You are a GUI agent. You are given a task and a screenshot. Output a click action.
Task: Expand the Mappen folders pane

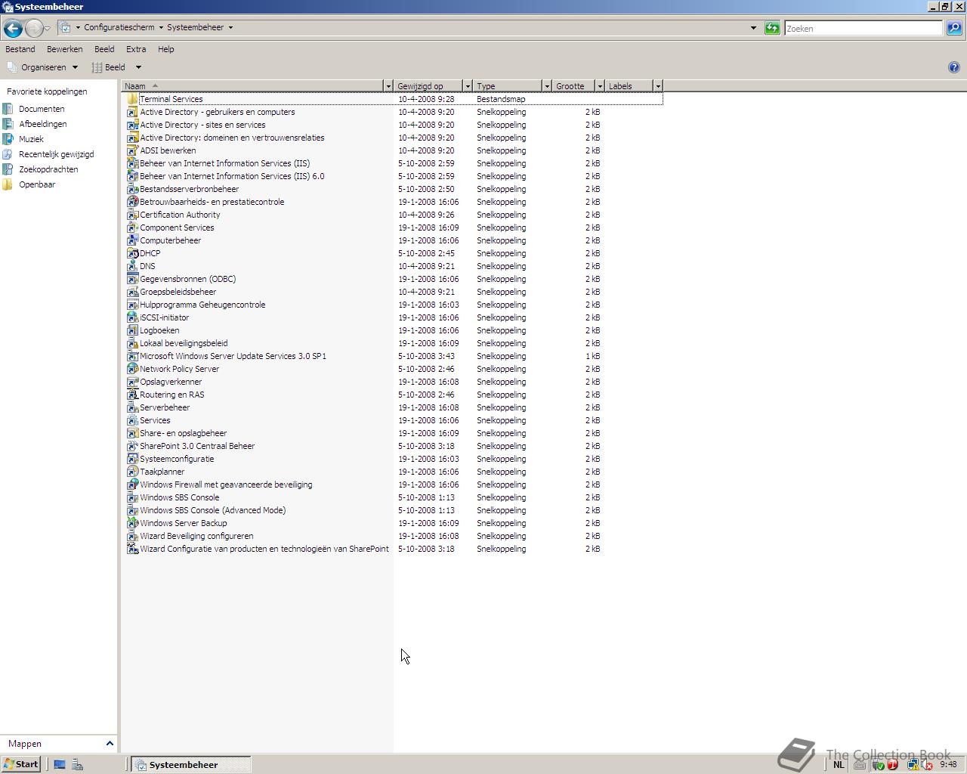pos(110,744)
